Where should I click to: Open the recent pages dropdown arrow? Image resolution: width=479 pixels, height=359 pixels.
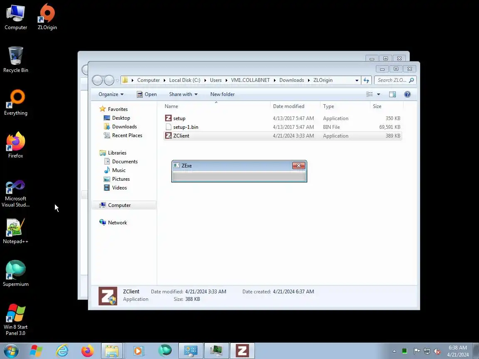point(117,81)
